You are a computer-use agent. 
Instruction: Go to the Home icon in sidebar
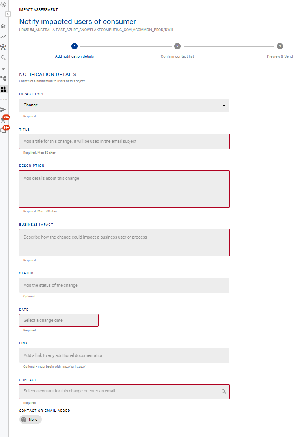(x=4, y=26)
